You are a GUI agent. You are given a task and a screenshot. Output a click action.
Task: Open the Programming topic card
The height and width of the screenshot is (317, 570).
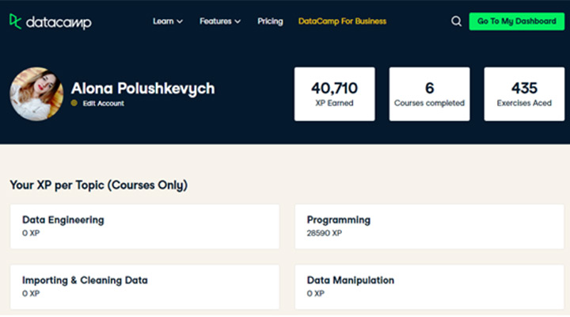click(429, 226)
